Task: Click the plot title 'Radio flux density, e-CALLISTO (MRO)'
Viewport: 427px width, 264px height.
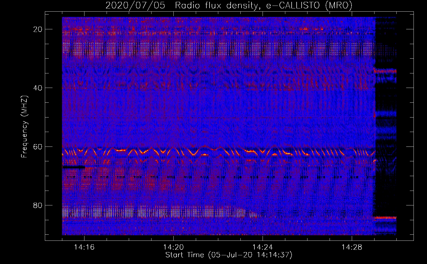Action: point(264,6)
